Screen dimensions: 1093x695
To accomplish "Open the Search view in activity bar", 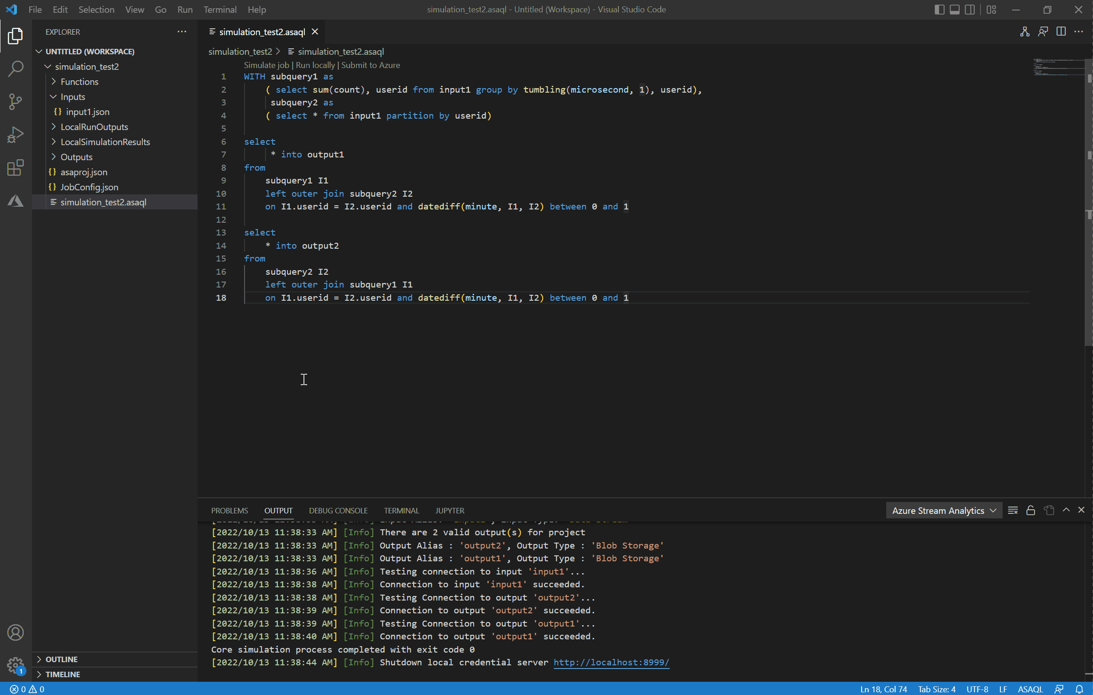I will [16, 69].
